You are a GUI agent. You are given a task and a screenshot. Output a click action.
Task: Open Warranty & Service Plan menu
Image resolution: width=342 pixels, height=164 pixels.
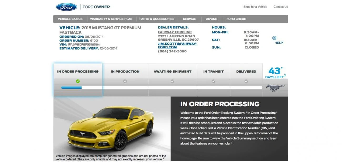click(x=111, y=19)
